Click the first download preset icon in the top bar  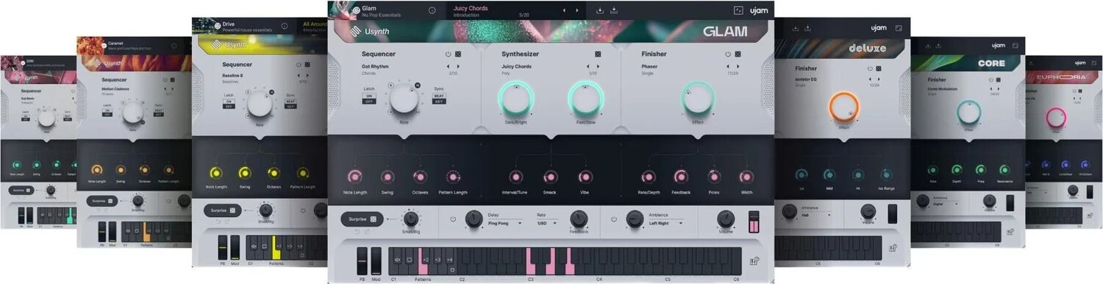[599, 10]
